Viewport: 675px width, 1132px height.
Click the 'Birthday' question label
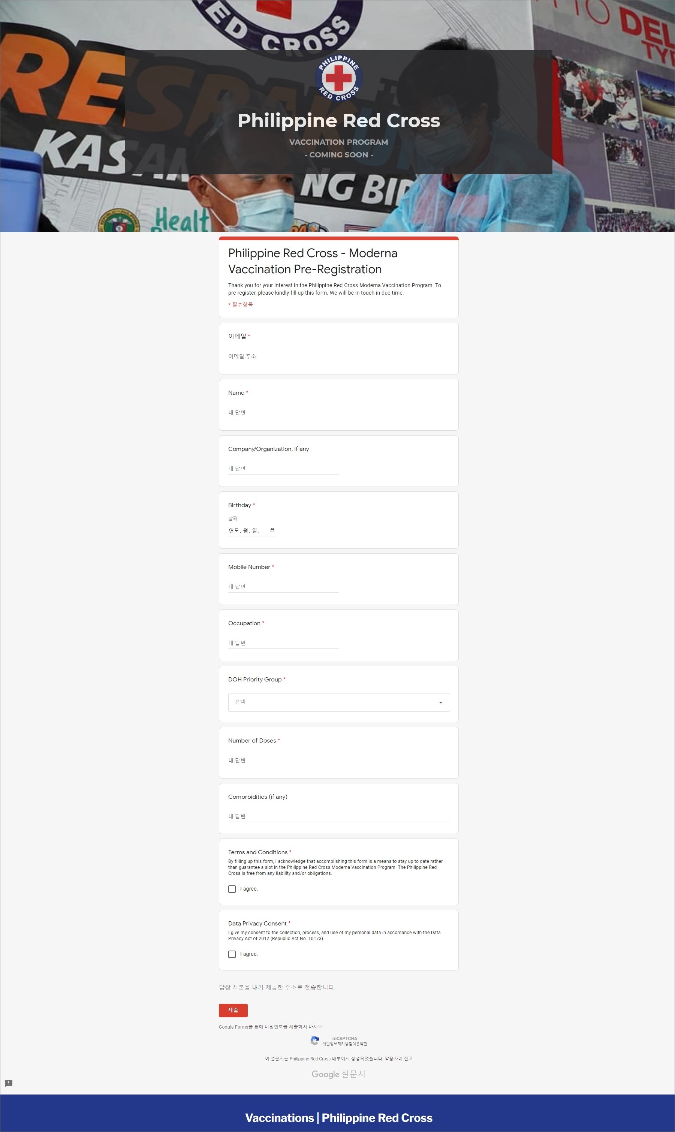(x=239, y=505)
